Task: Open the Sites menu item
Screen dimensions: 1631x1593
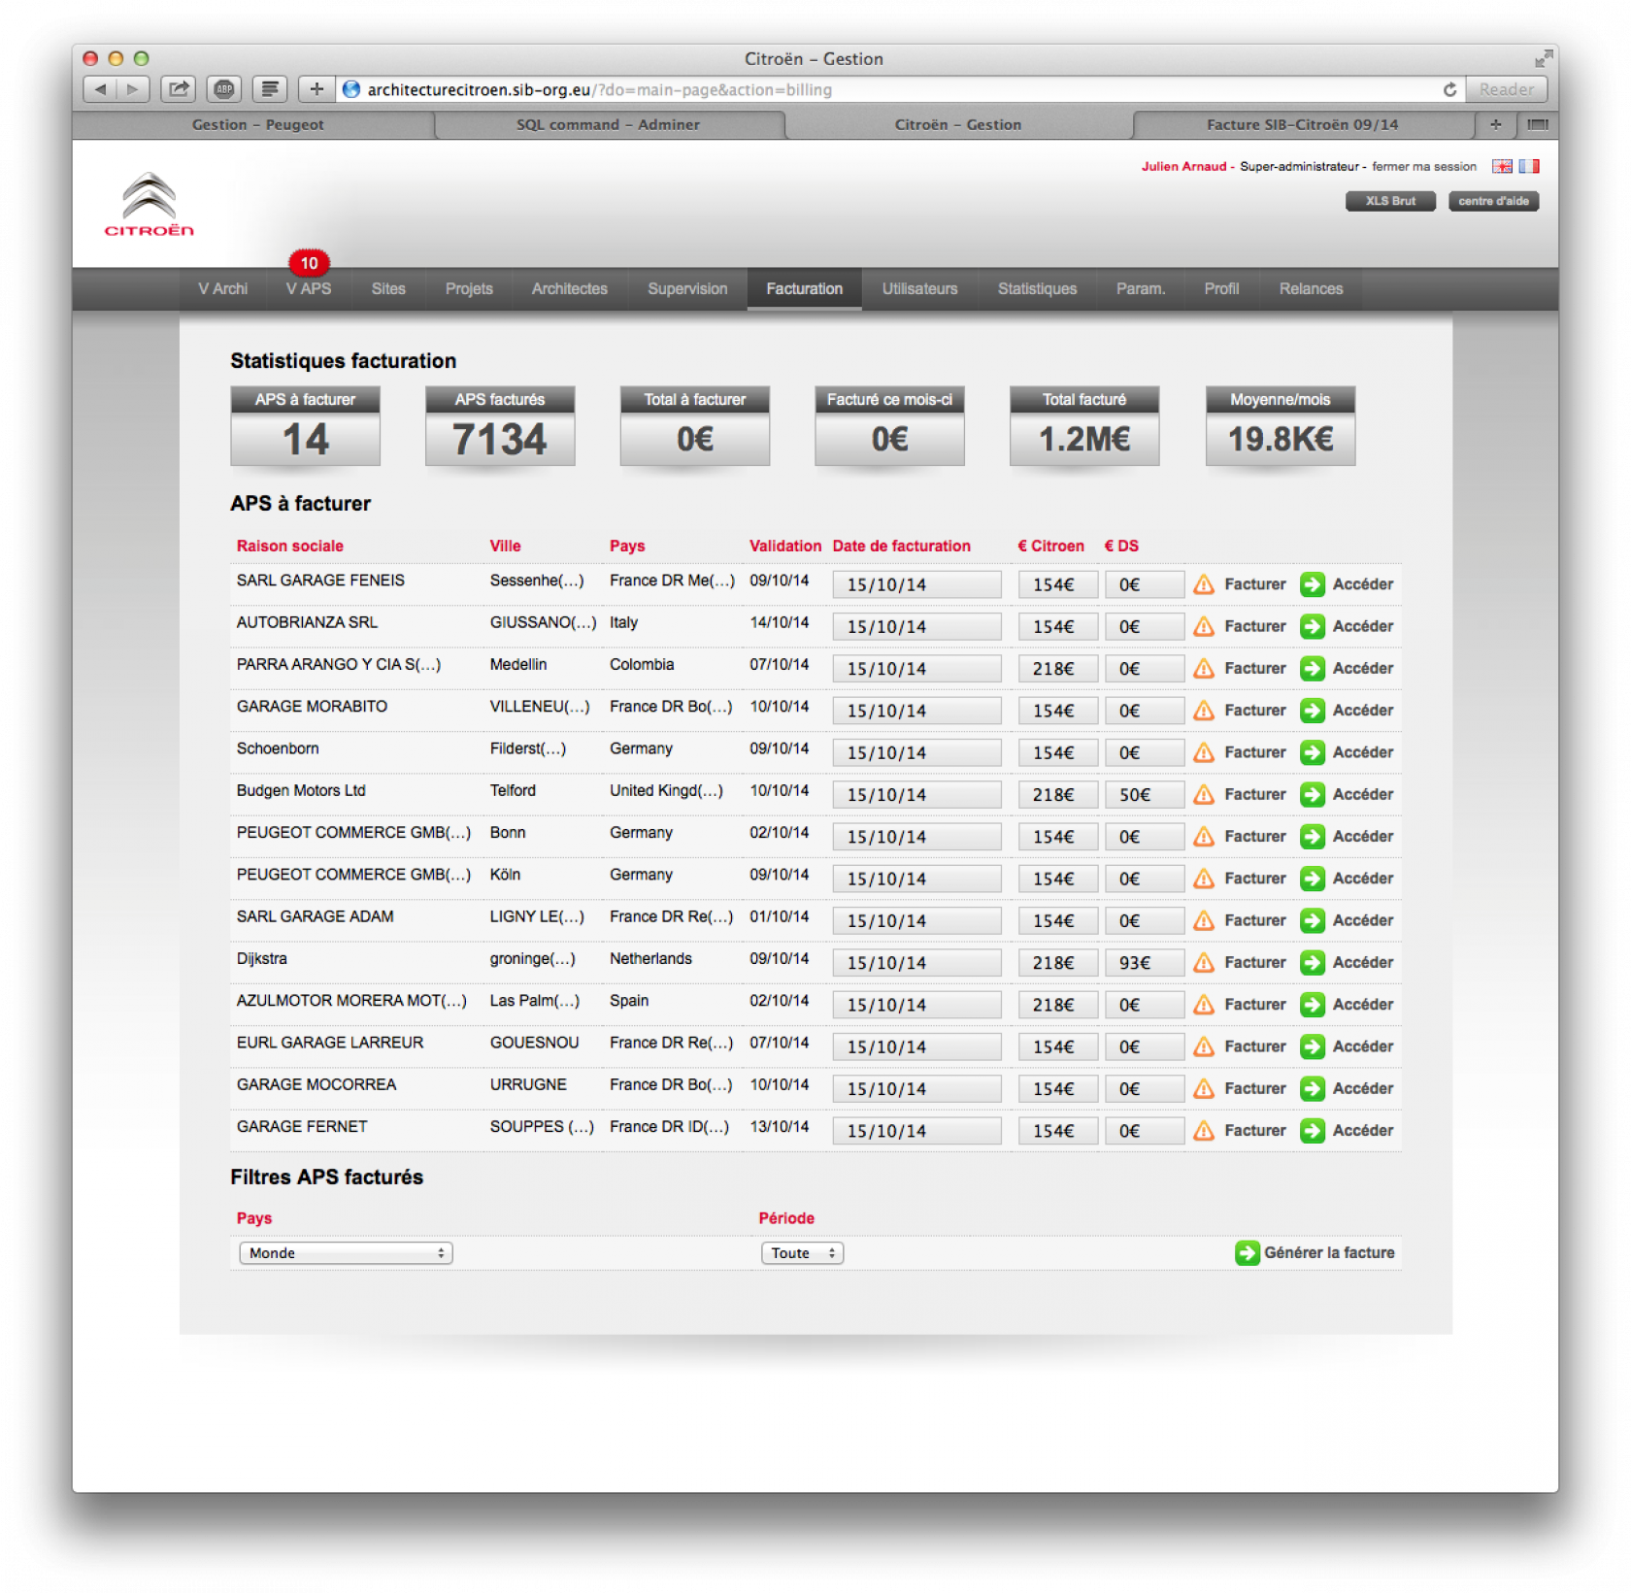Action: click(388, 289)
